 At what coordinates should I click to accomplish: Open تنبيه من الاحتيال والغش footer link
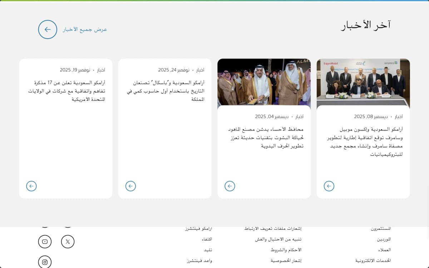278,239
